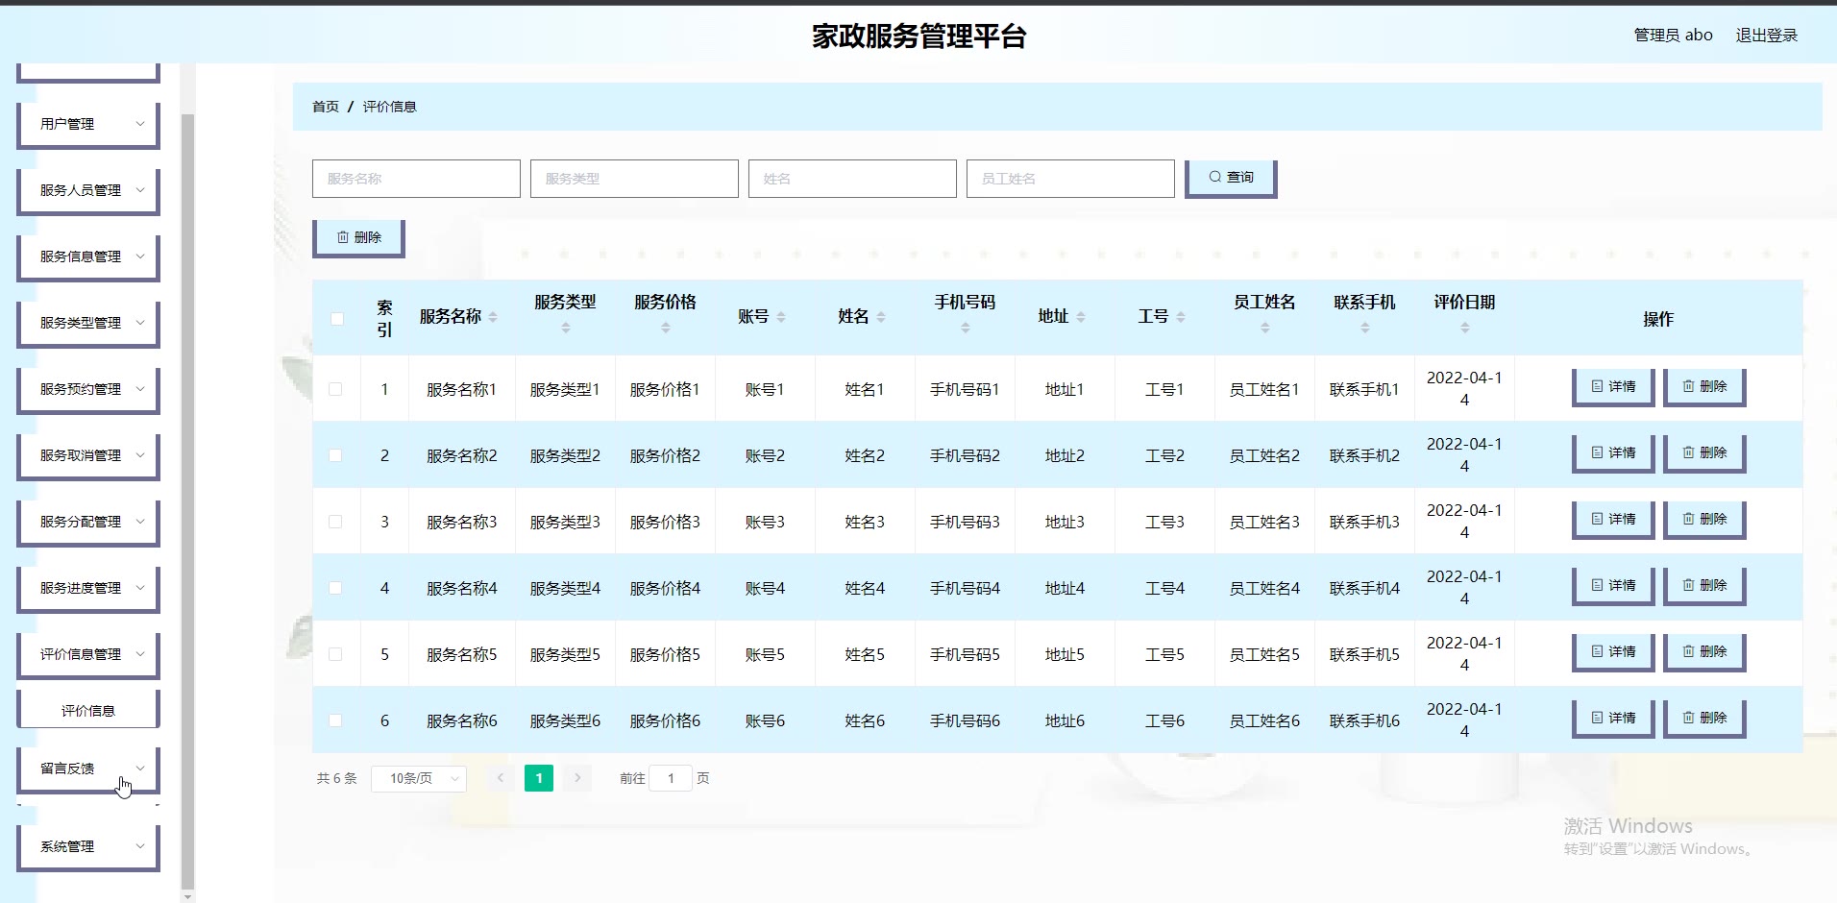Expand 服务进度管理 sidebar menu

88,589
